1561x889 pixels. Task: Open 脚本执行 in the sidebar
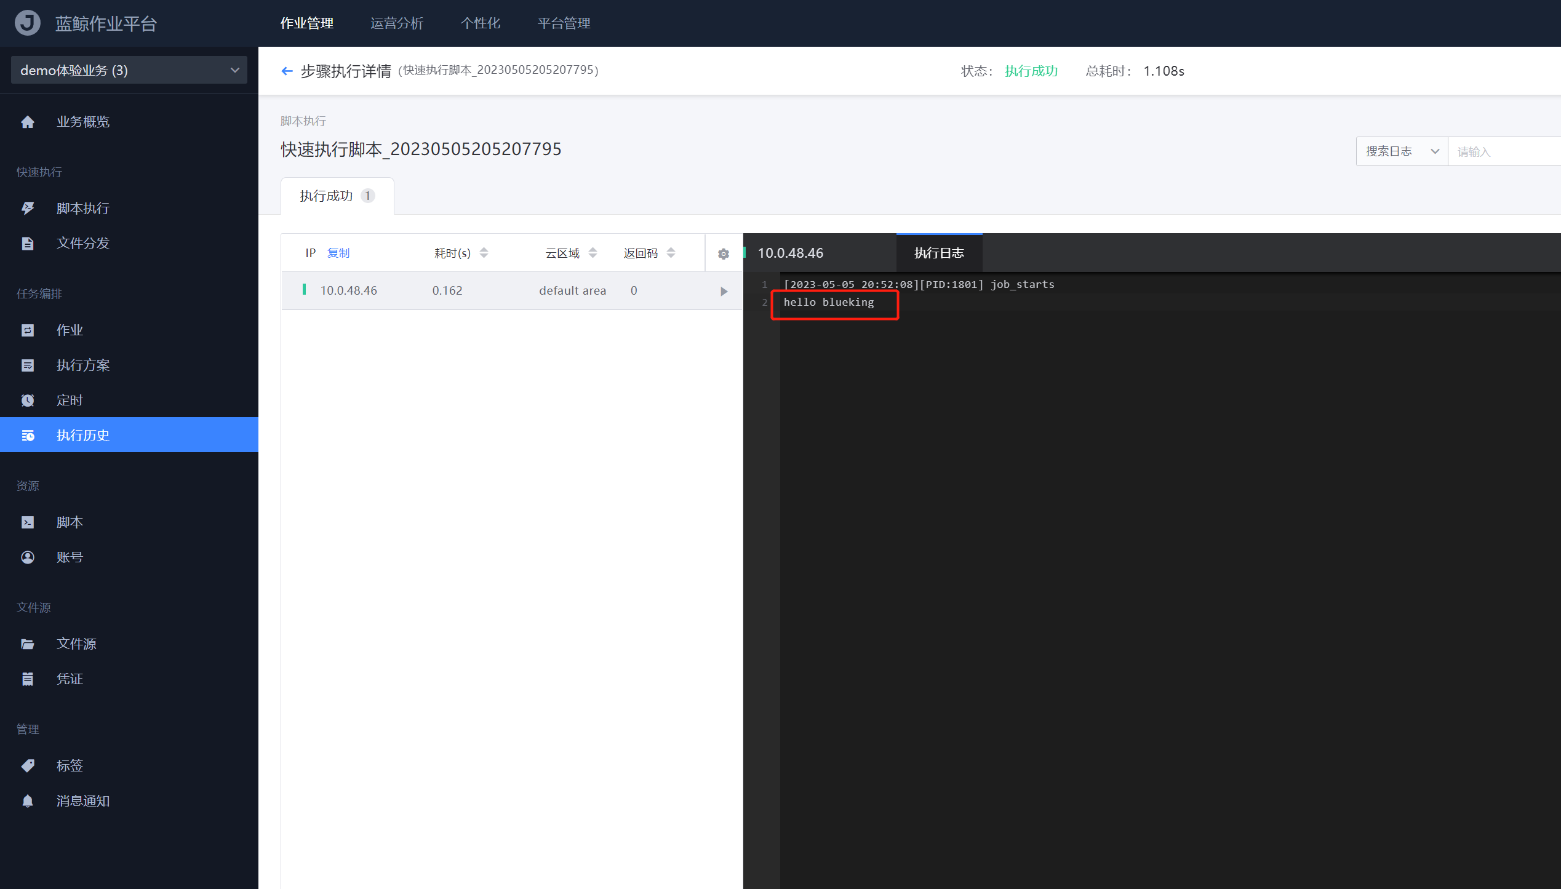tap(82, 209)
